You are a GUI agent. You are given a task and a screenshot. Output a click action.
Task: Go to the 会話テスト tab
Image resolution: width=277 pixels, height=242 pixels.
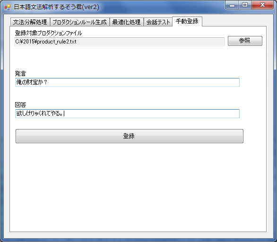[158, 22]
